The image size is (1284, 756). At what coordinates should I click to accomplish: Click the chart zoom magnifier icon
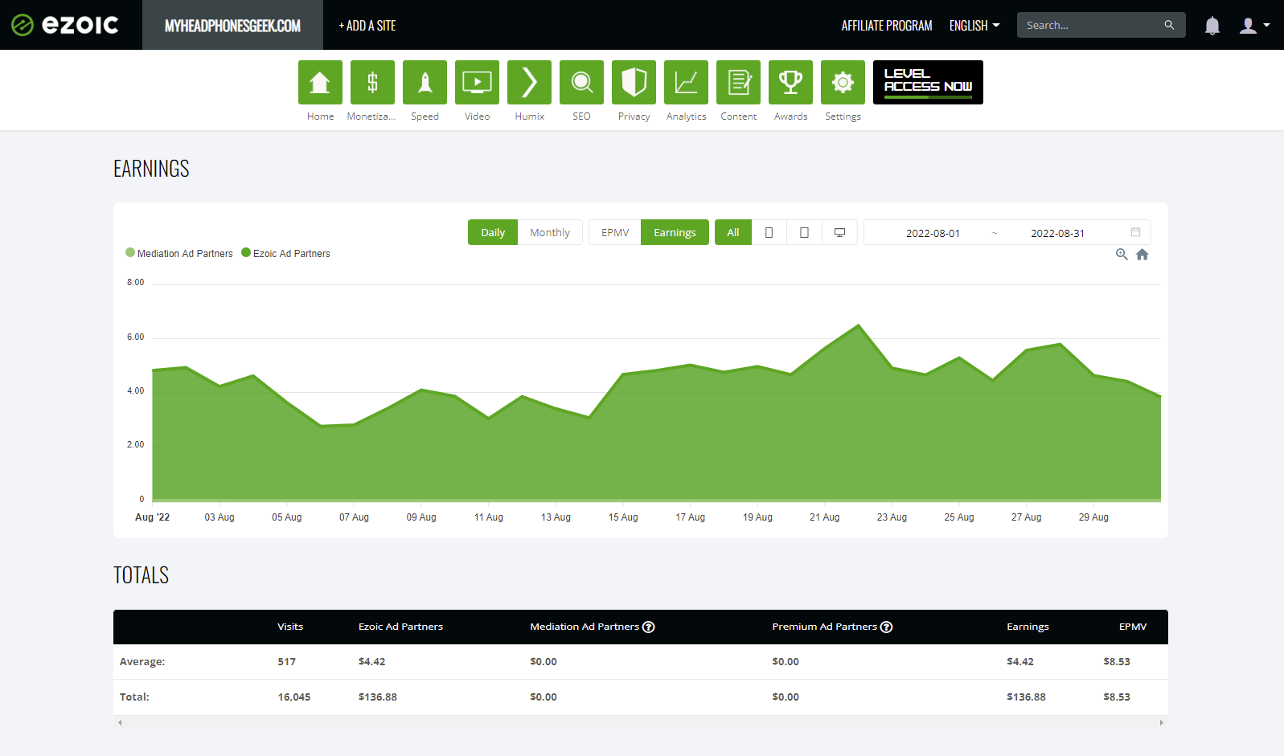point(1122,255)
